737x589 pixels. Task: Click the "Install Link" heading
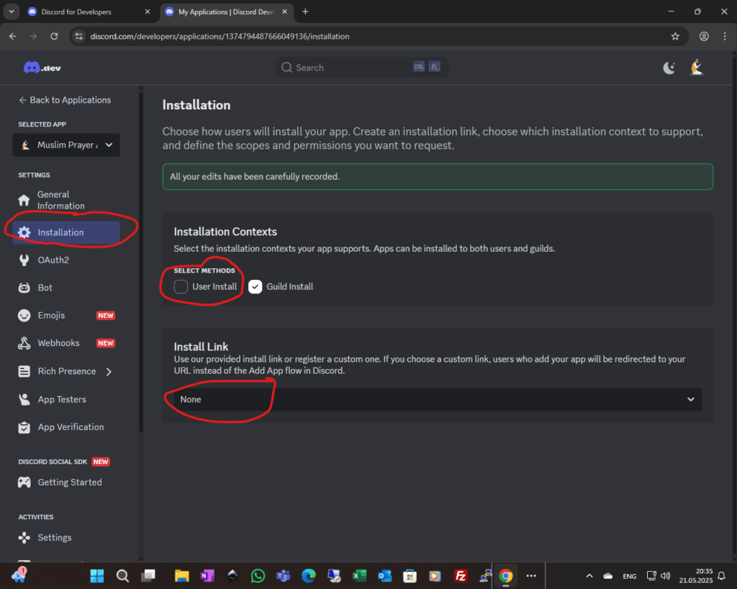(x=201, y=347)
